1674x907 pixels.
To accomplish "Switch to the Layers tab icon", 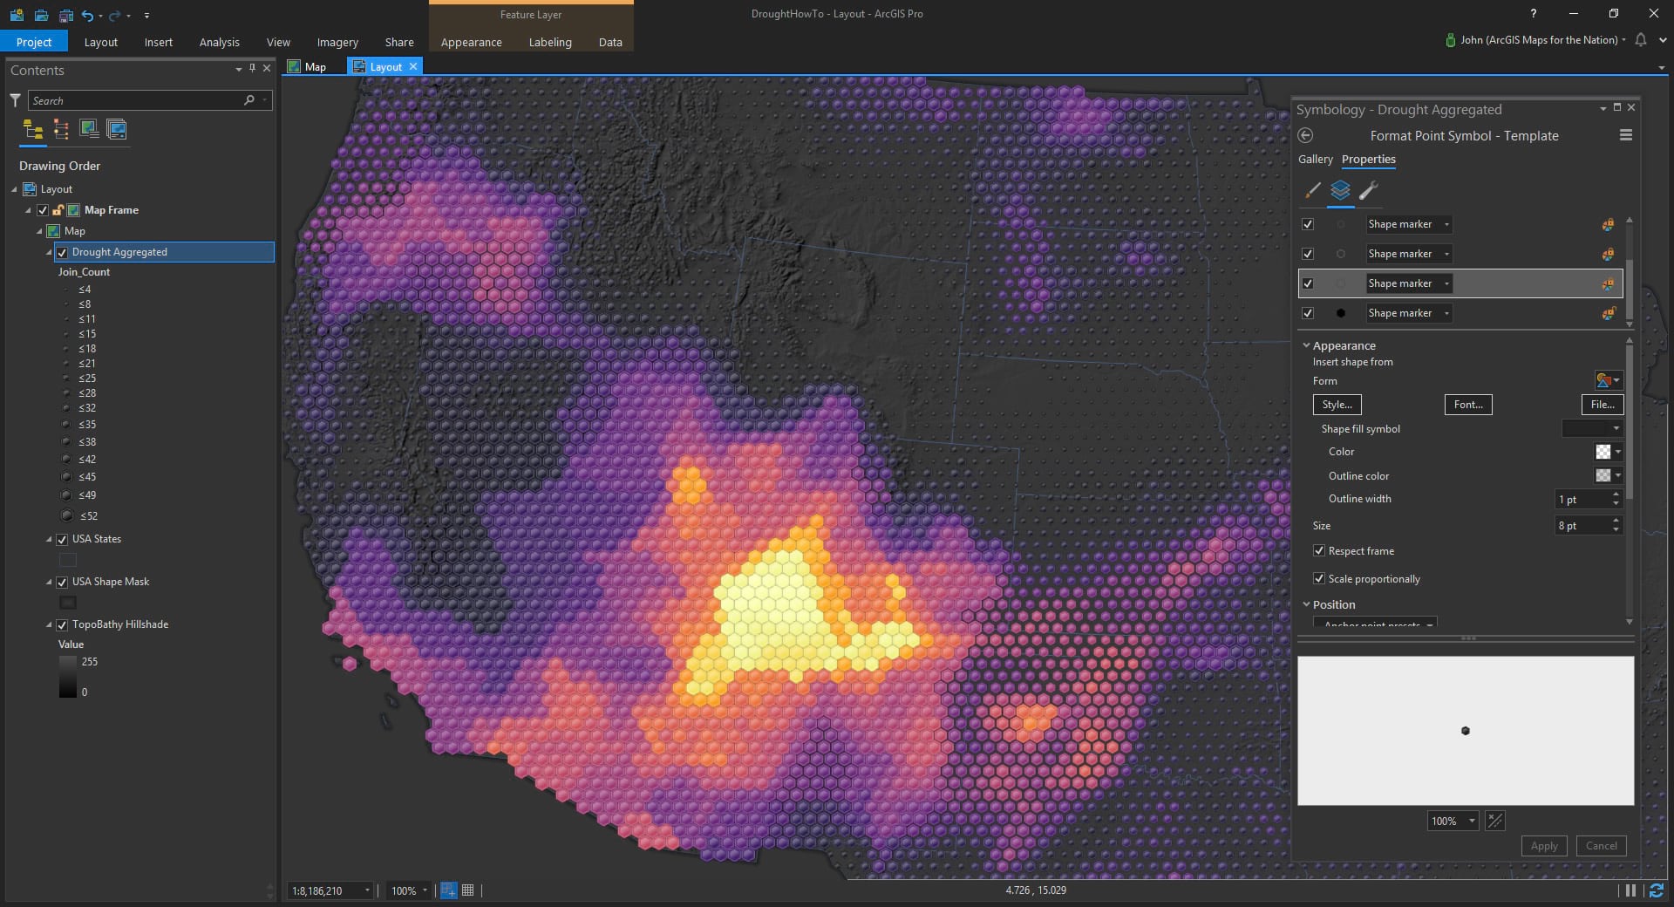I will point(1341,190).
